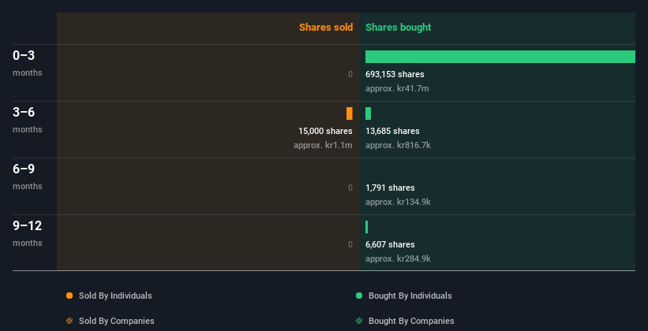Click the Bought By Individuals legend label
This screenshot has height=331, width=648.
410,296
